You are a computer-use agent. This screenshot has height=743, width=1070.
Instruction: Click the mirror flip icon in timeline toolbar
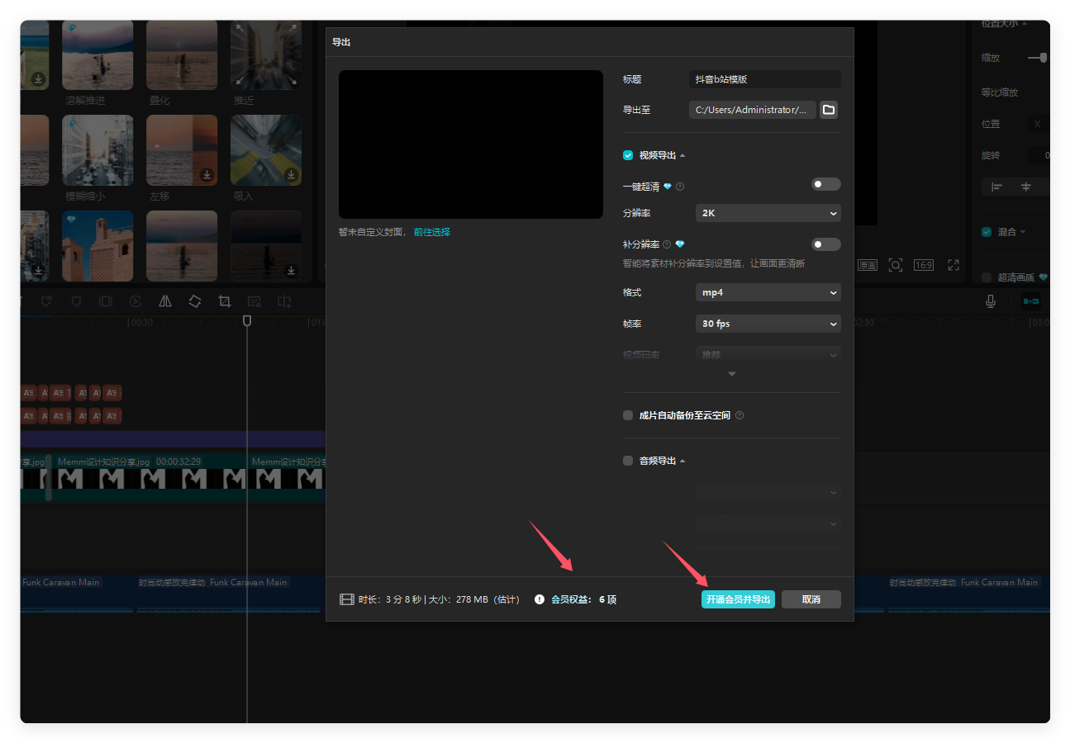165,302
